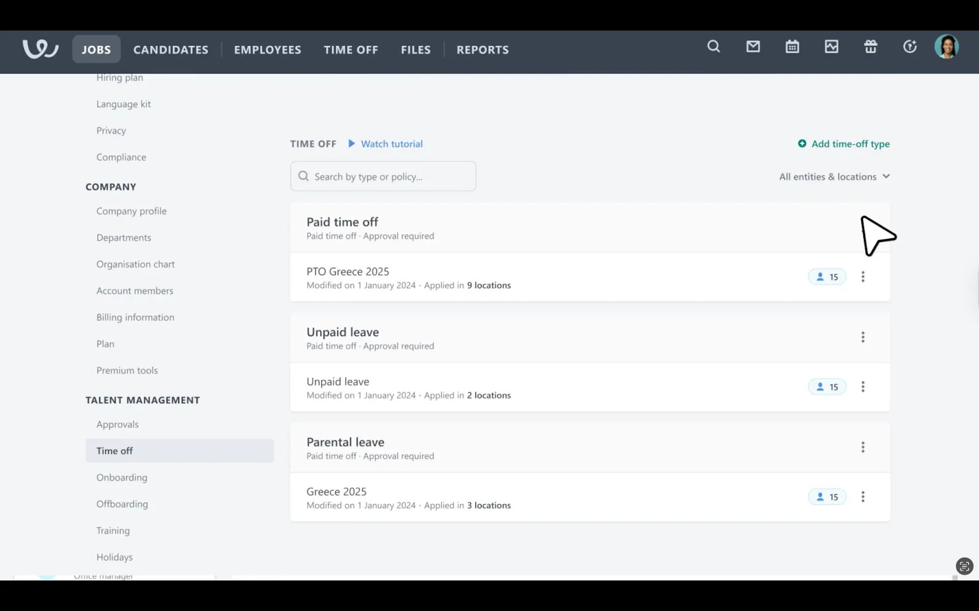This screenshot has width=979, height=611.
Task: Open the gift icon in header
Action: (x=871, y=46)
